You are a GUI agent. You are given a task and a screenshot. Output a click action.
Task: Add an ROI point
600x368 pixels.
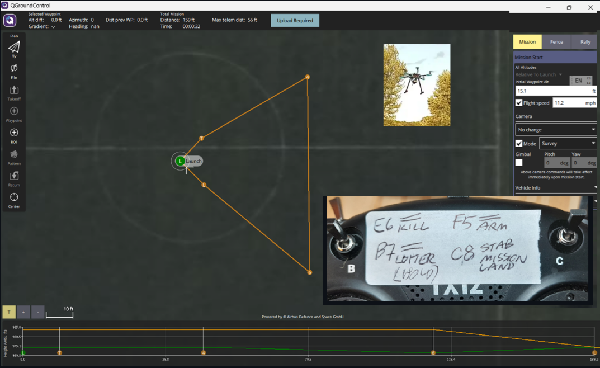[13, 133]
